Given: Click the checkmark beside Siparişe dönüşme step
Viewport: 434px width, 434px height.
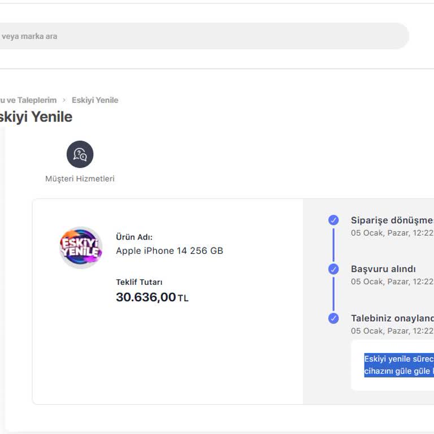Looking at the screenshot, I should point(333,220).
